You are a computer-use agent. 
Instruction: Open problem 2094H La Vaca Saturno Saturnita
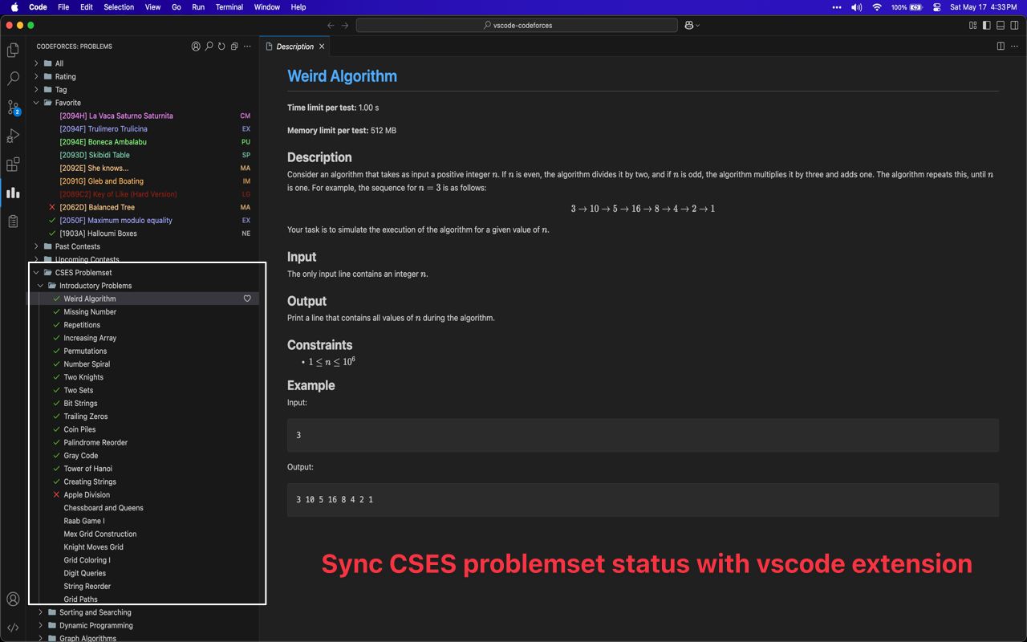point(116,116)
